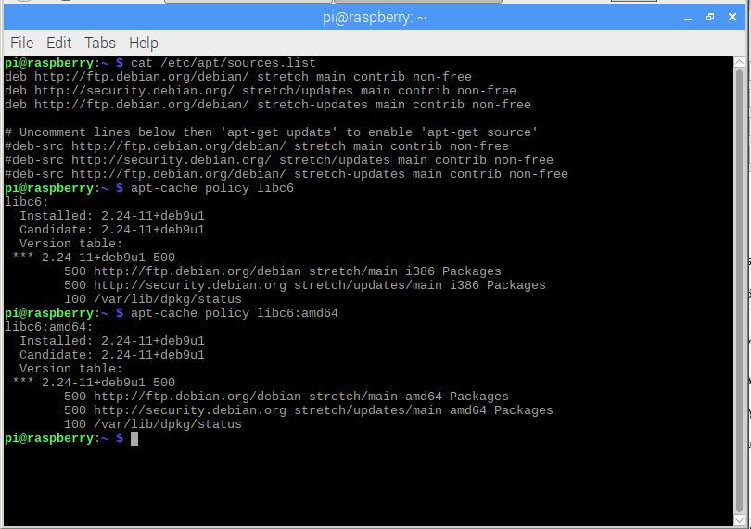This screenshot has width=751, height=529.
Task: Click the '# Uncomment lines below' comment line
Action: click(x=272, y=132)
